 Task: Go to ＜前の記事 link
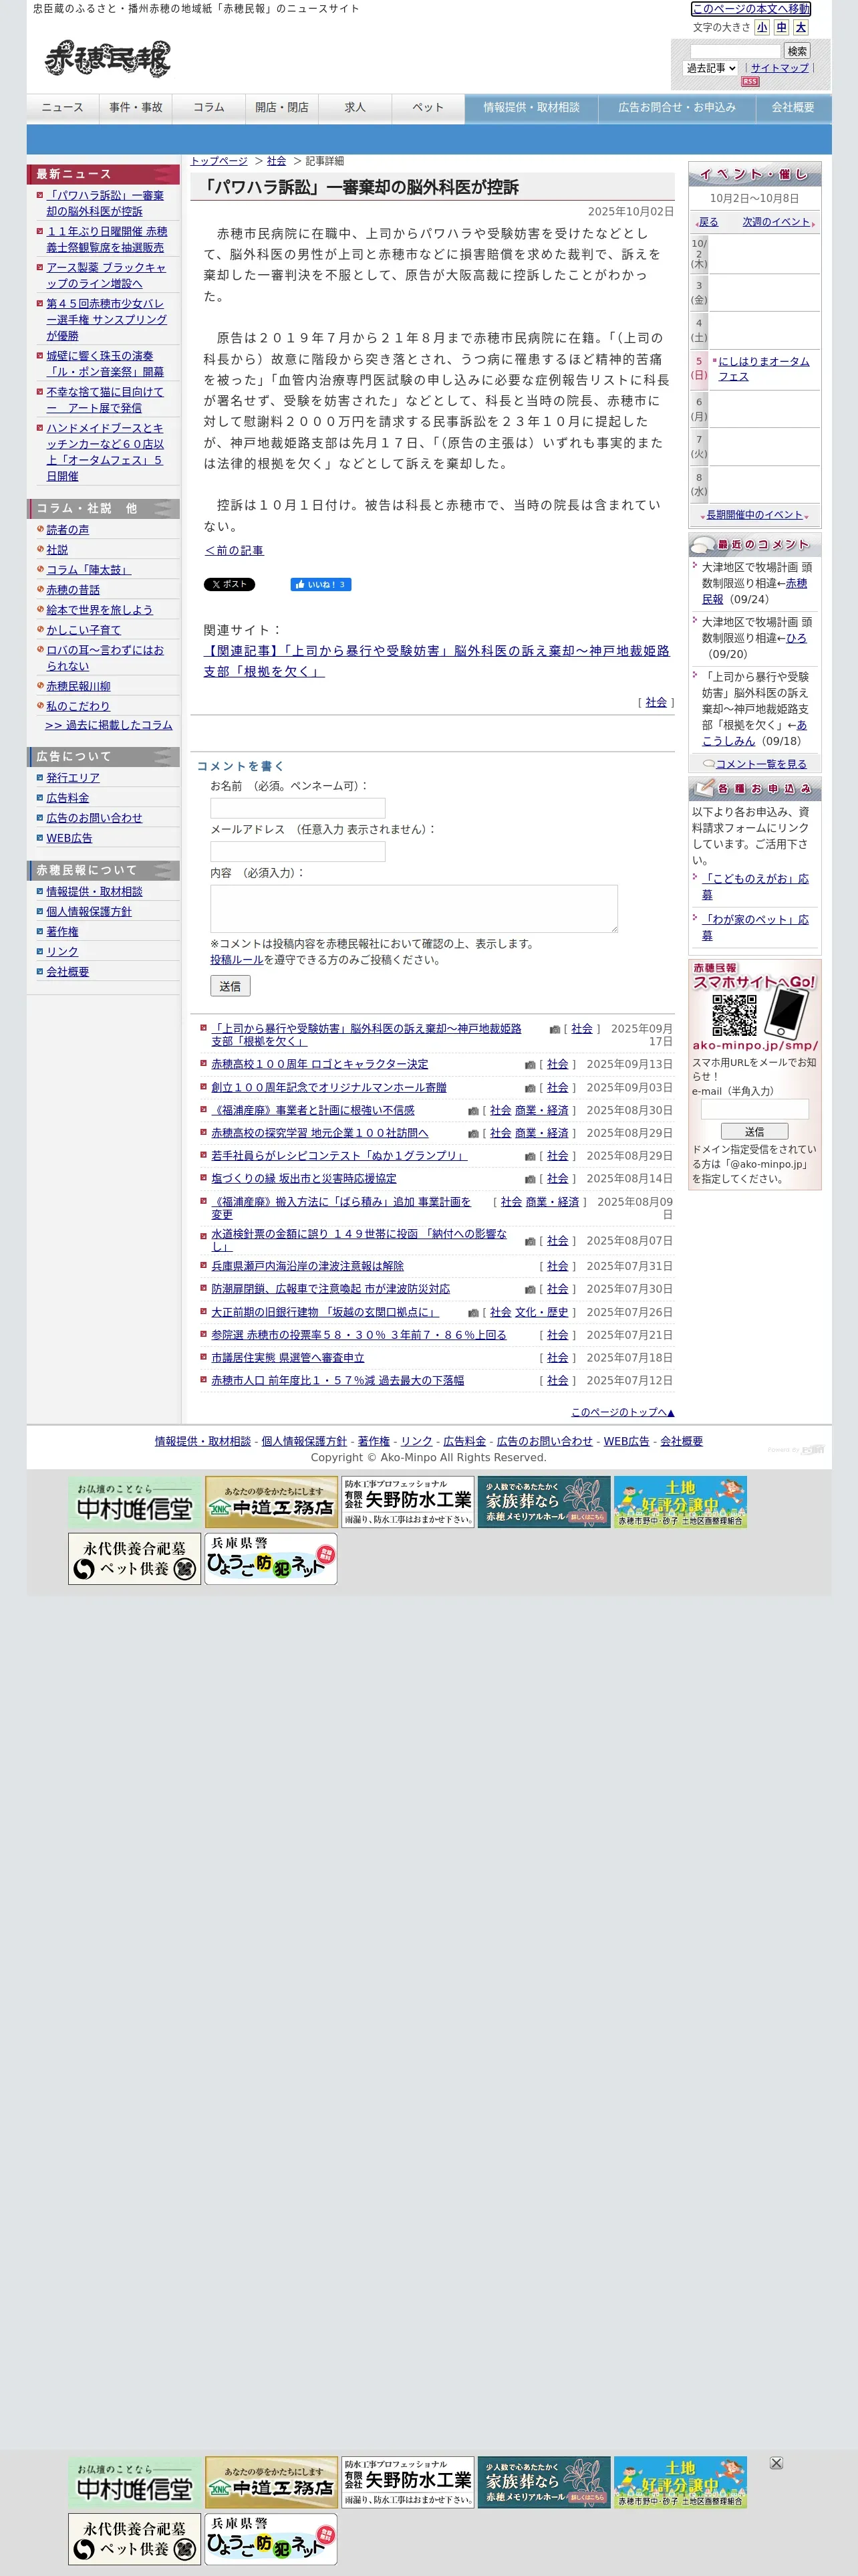[x=234, y=551]
